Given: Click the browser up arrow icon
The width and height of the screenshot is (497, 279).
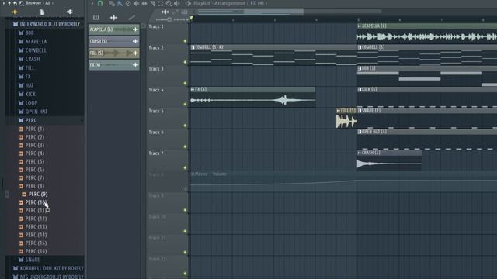Looking at the screenshot, I should coord(9,3).
